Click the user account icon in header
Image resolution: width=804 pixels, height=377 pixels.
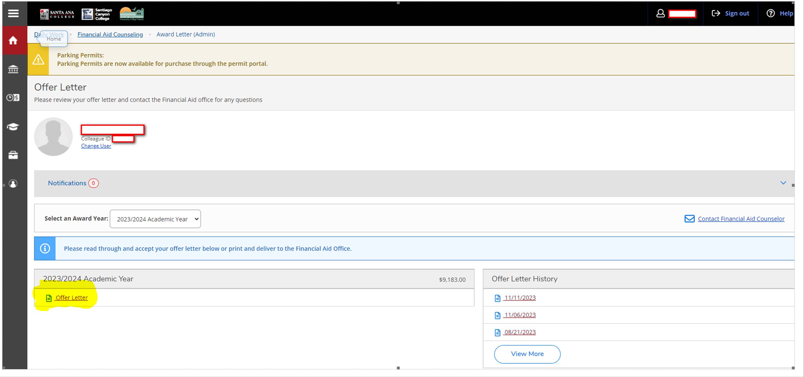click(660, 13)
